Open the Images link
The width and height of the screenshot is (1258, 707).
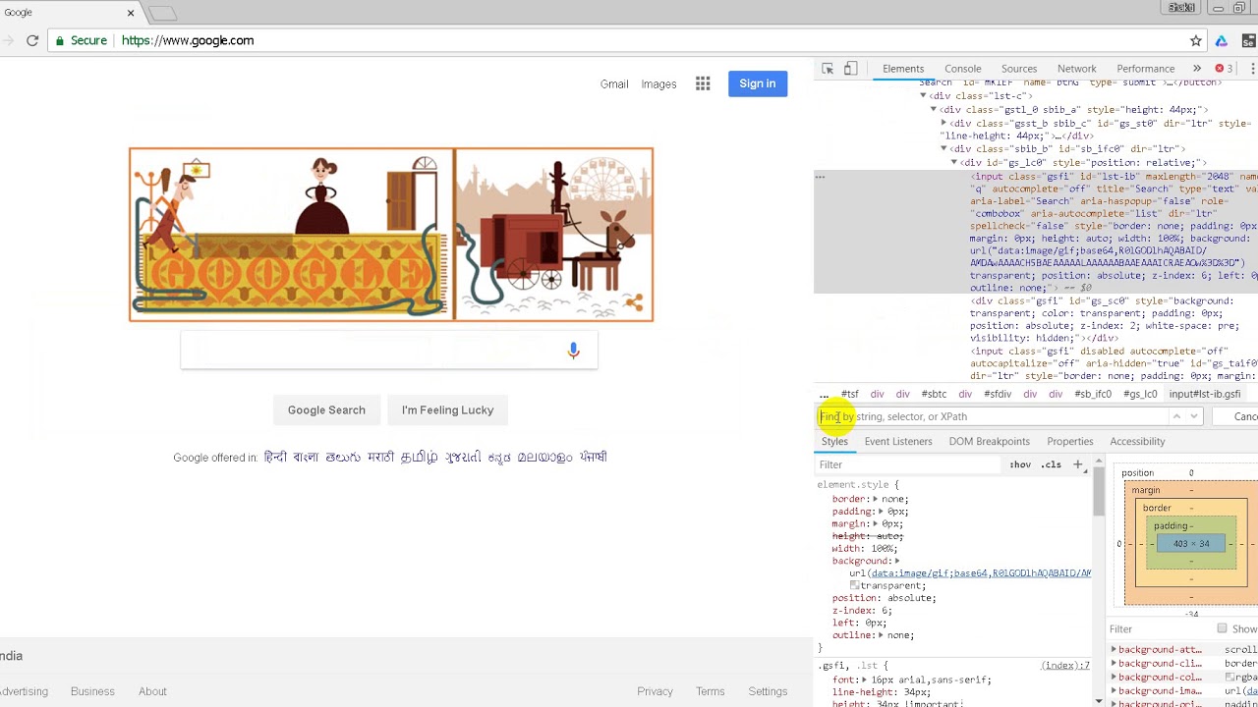point(658,84)
